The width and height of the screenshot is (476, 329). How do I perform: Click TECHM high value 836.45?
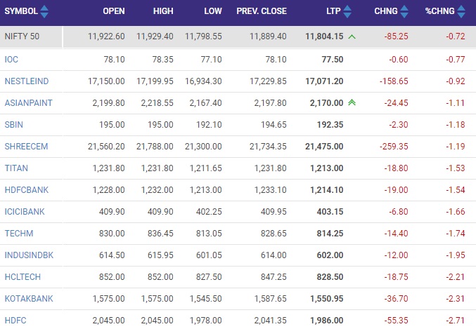click(160, 234)
